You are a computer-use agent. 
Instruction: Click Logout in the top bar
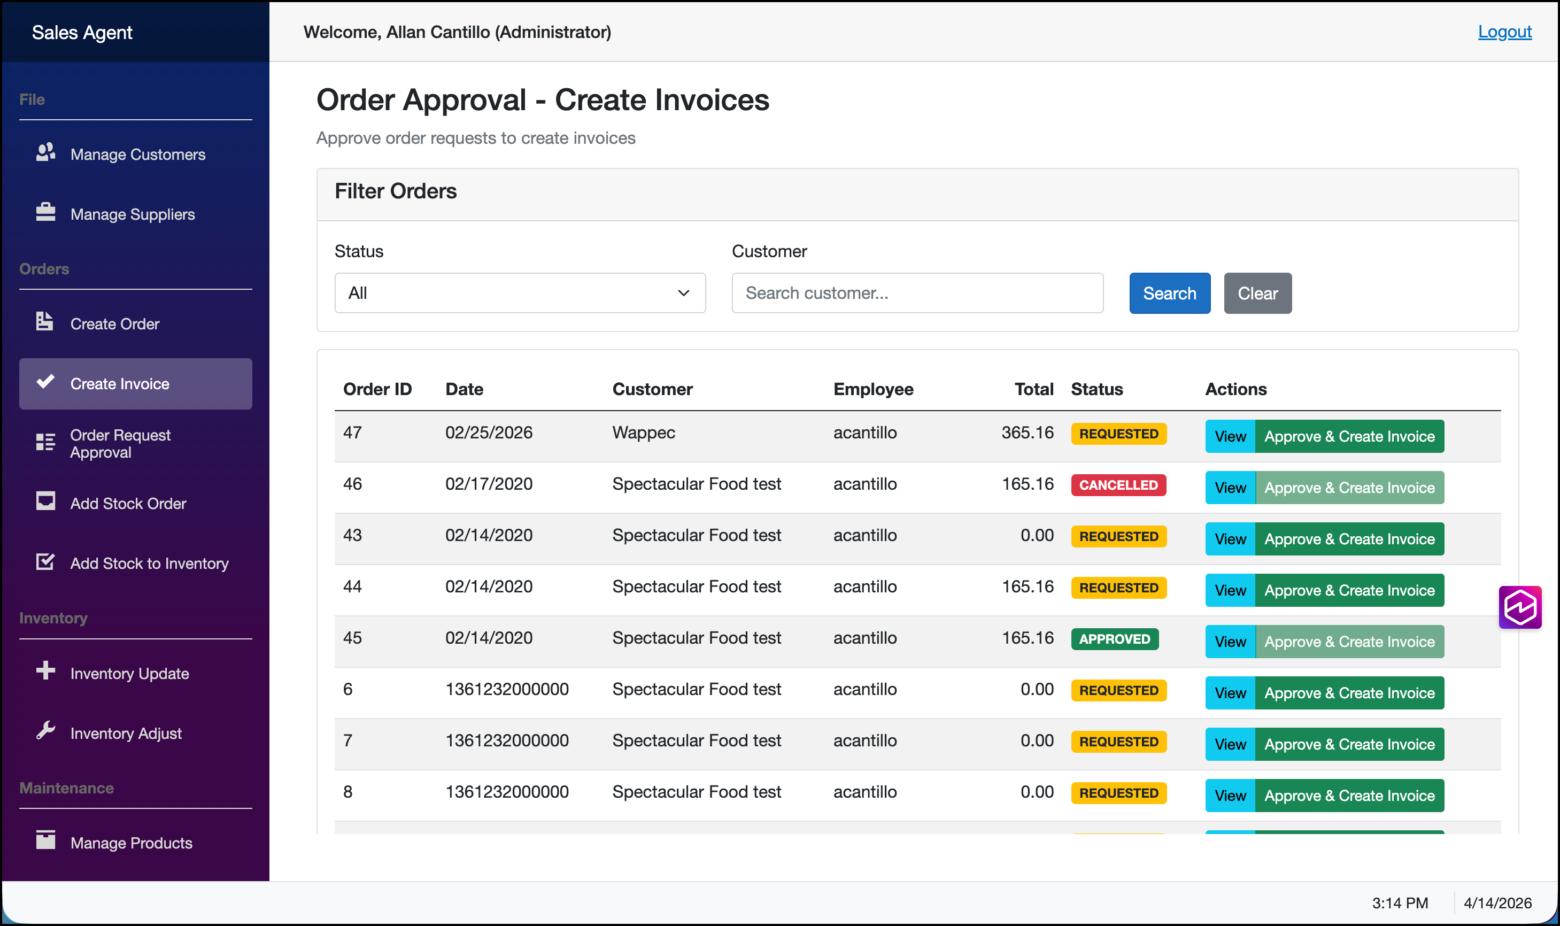pos(1504,32)
